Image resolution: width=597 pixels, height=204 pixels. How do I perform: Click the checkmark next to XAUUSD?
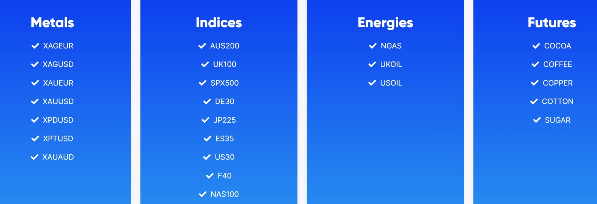pos(35,101)
